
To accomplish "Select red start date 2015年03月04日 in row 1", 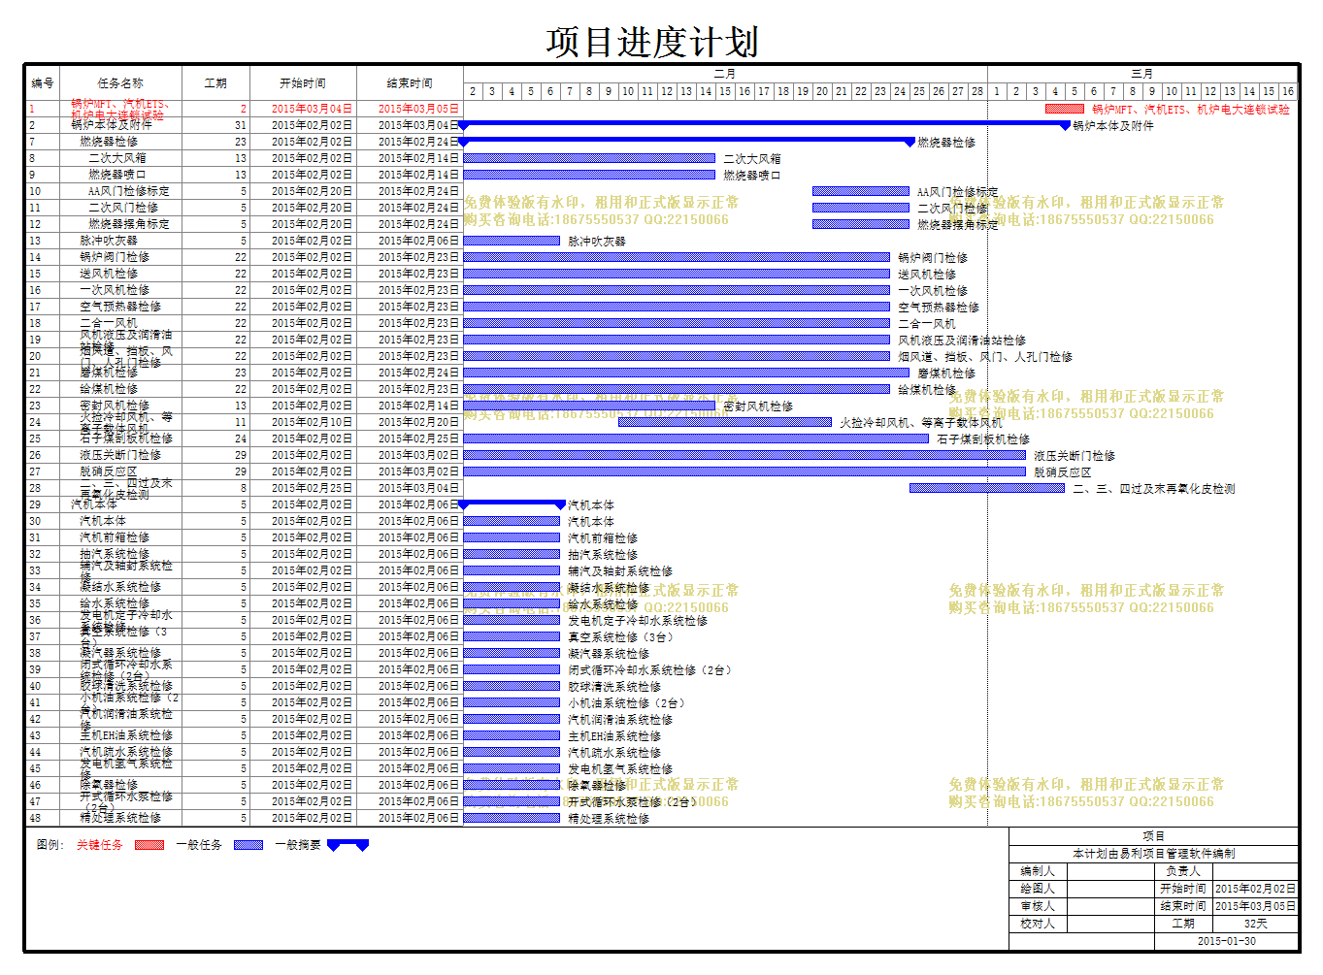I will tap(312, 109).
